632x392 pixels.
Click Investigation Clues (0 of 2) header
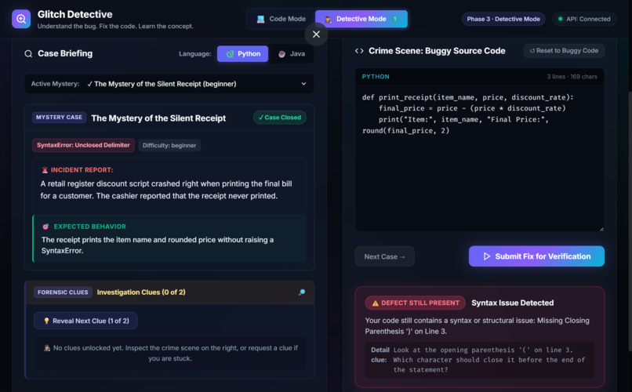(x=141, y=292)
